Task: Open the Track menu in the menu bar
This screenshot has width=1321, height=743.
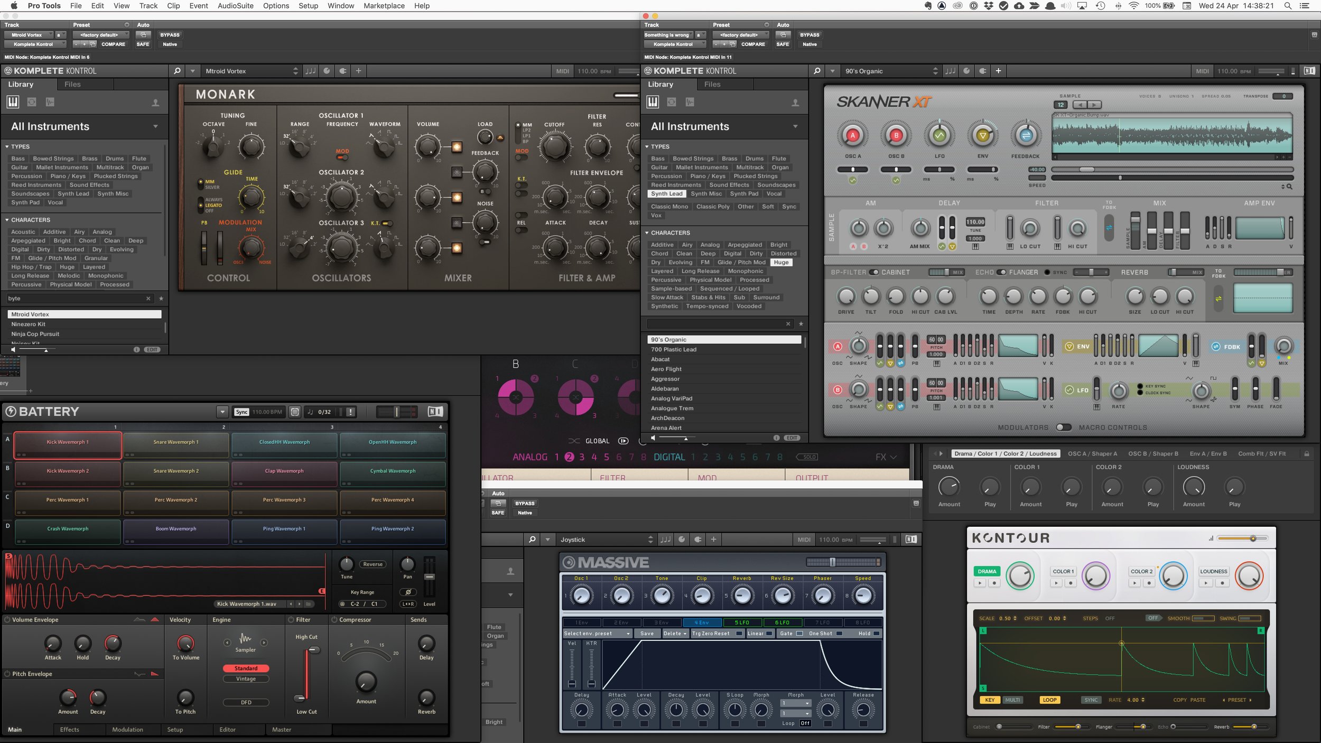Action: (x=148, y=6)
